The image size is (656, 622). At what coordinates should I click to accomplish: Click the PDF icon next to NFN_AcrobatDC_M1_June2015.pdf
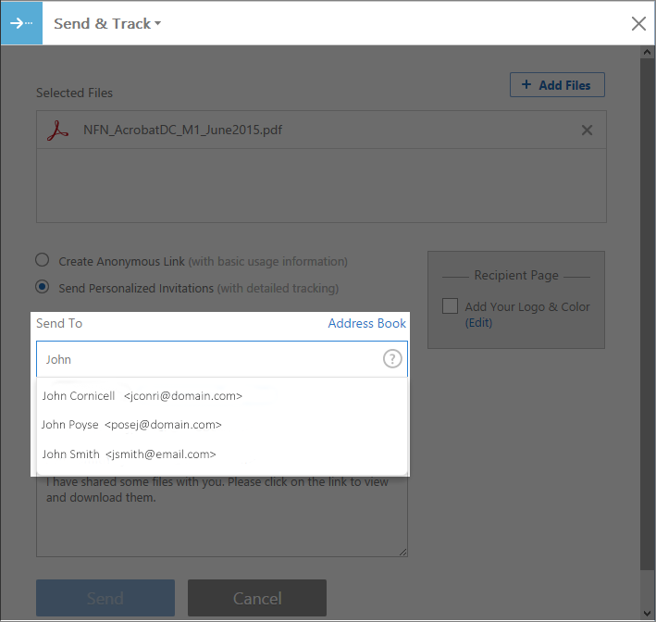click(57, 131)
